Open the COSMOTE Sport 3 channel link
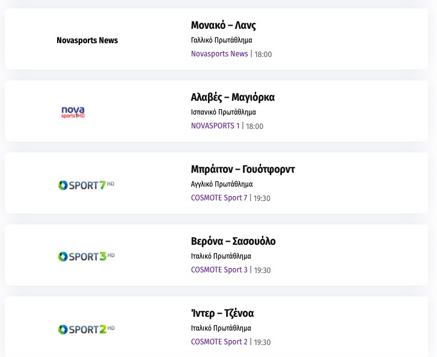The height and width of the screenshot is (357, 437). coord(219,270)
